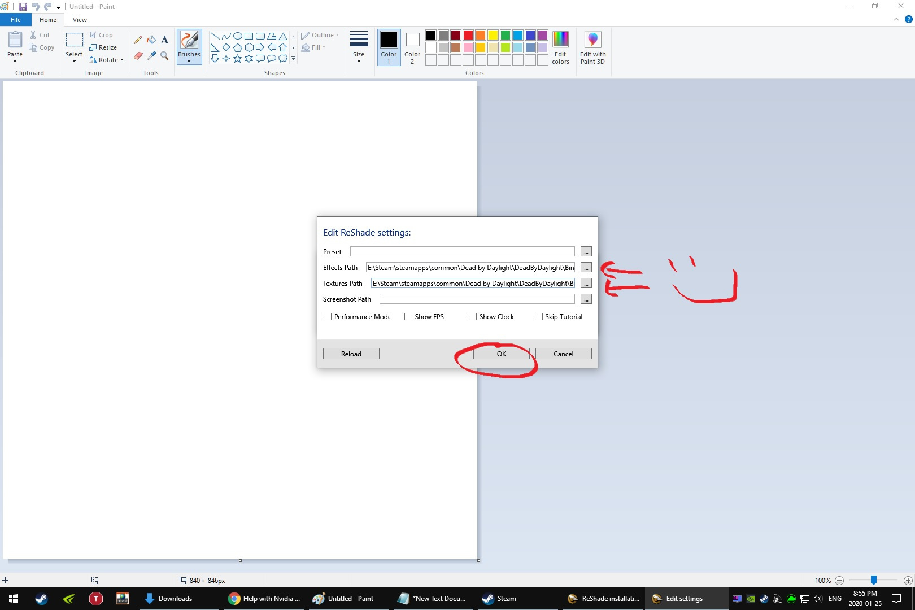Select the Fill with color bucket tool
Viewport: 915px width, 610px height.
(151, 40)
